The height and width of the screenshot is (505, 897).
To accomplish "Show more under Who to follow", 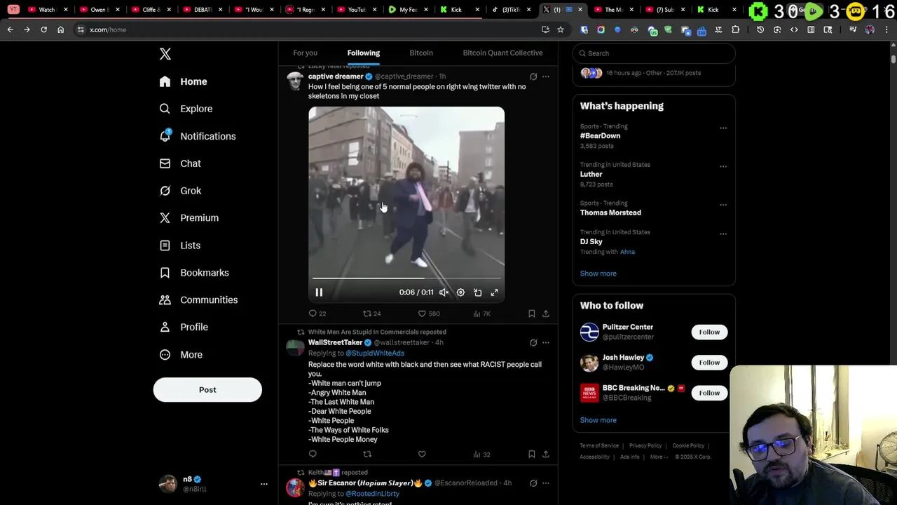I will point(598,420).
